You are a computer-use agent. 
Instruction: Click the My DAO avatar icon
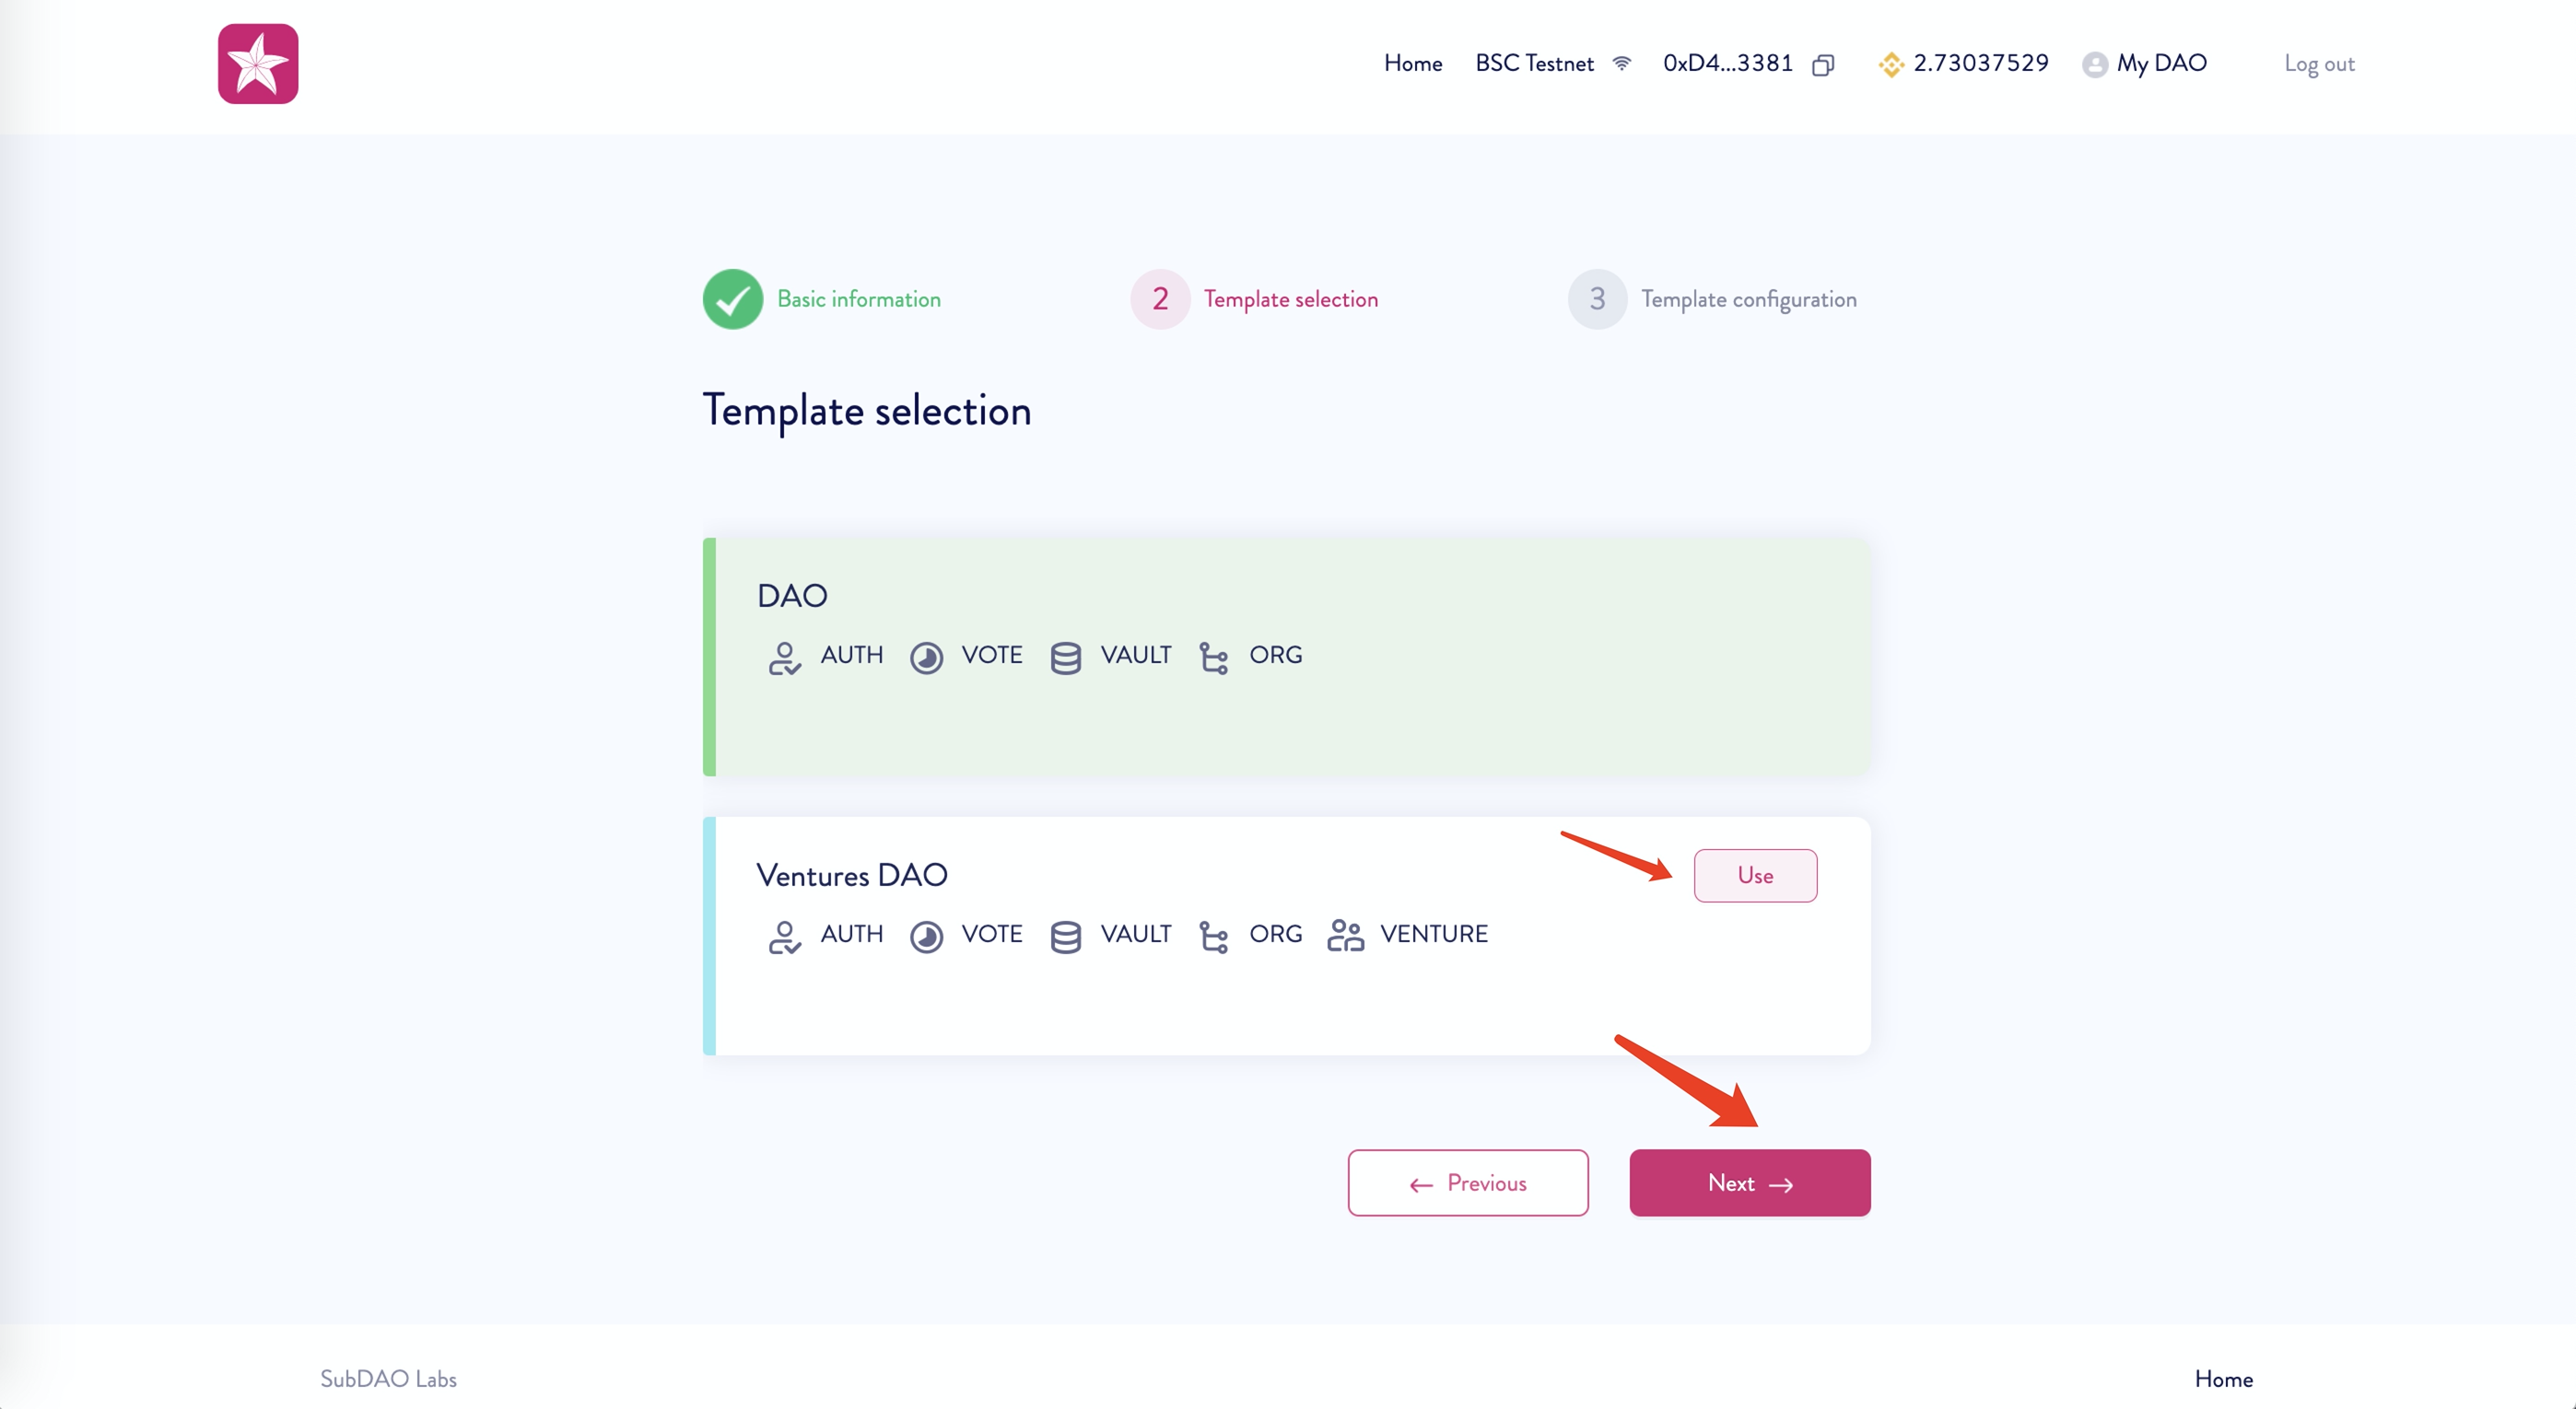point(2094,65)
